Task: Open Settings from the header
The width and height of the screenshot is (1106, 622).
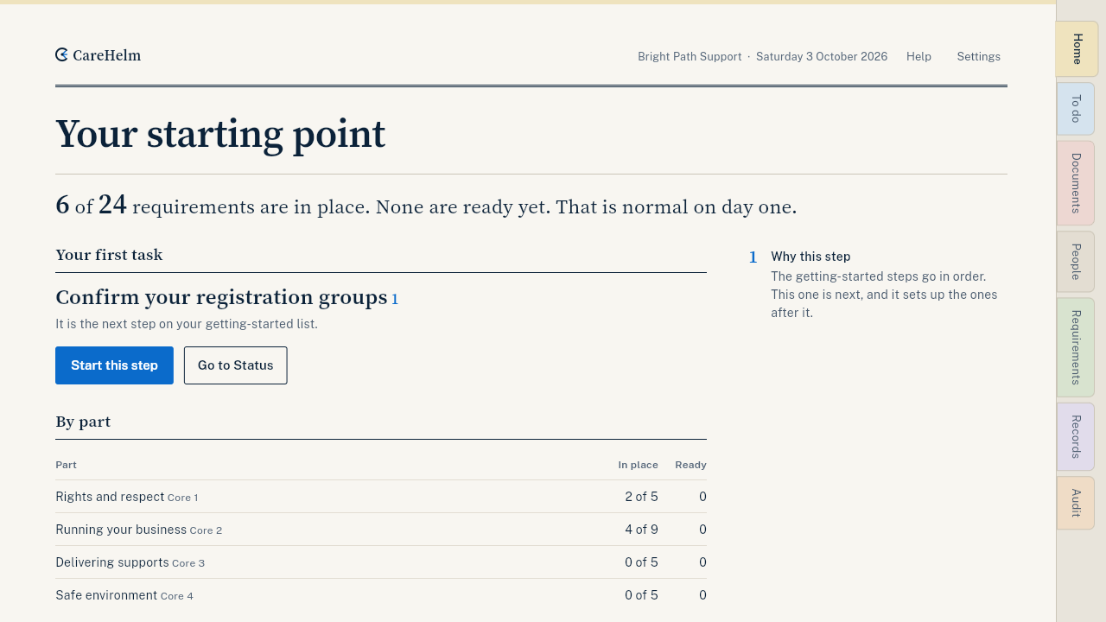Action: (x=978, y=57)
